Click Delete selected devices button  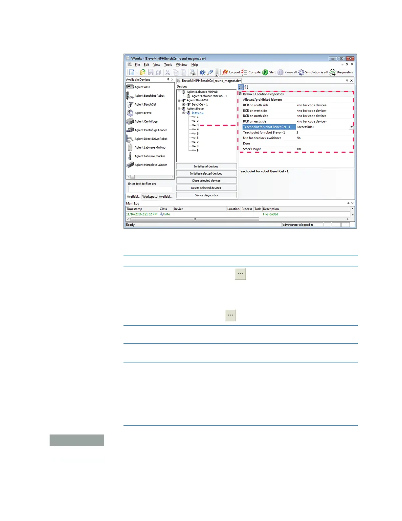206,188
